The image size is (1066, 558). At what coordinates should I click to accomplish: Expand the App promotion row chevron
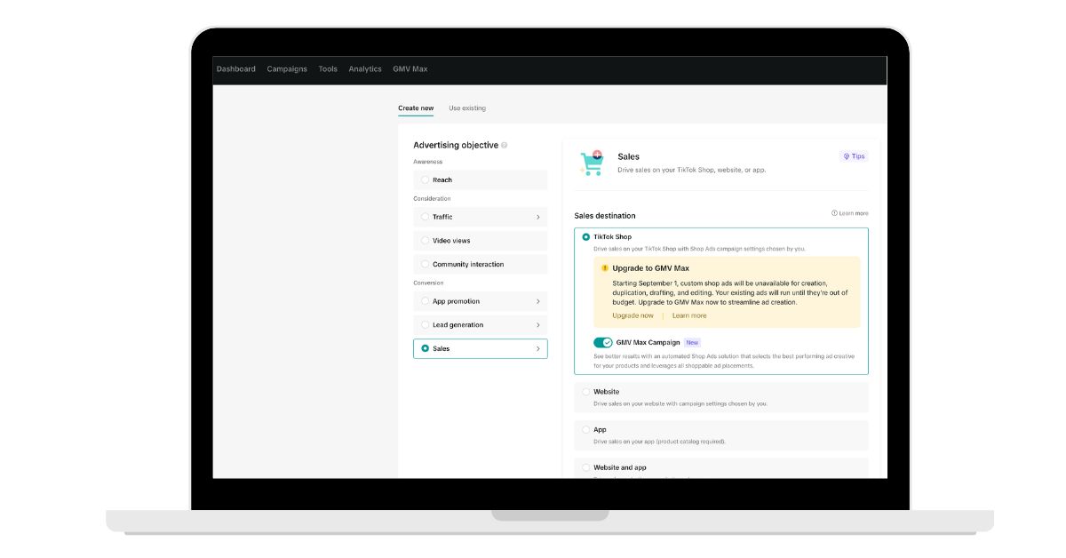538,301
